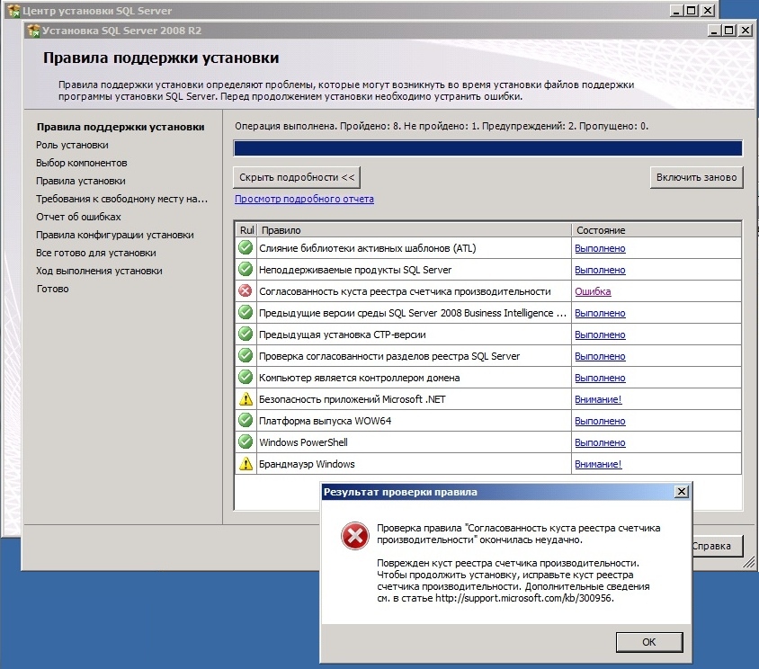Click the Rul column header
This screenshot has height=669, width=759.
[x=246, y=230]
